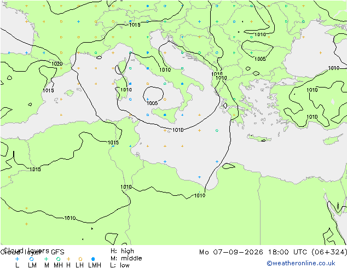Select the 'LMH' legend label text
Image resolution: width=347 pixels, height=268 pixels.
click(x=95, y=265)
